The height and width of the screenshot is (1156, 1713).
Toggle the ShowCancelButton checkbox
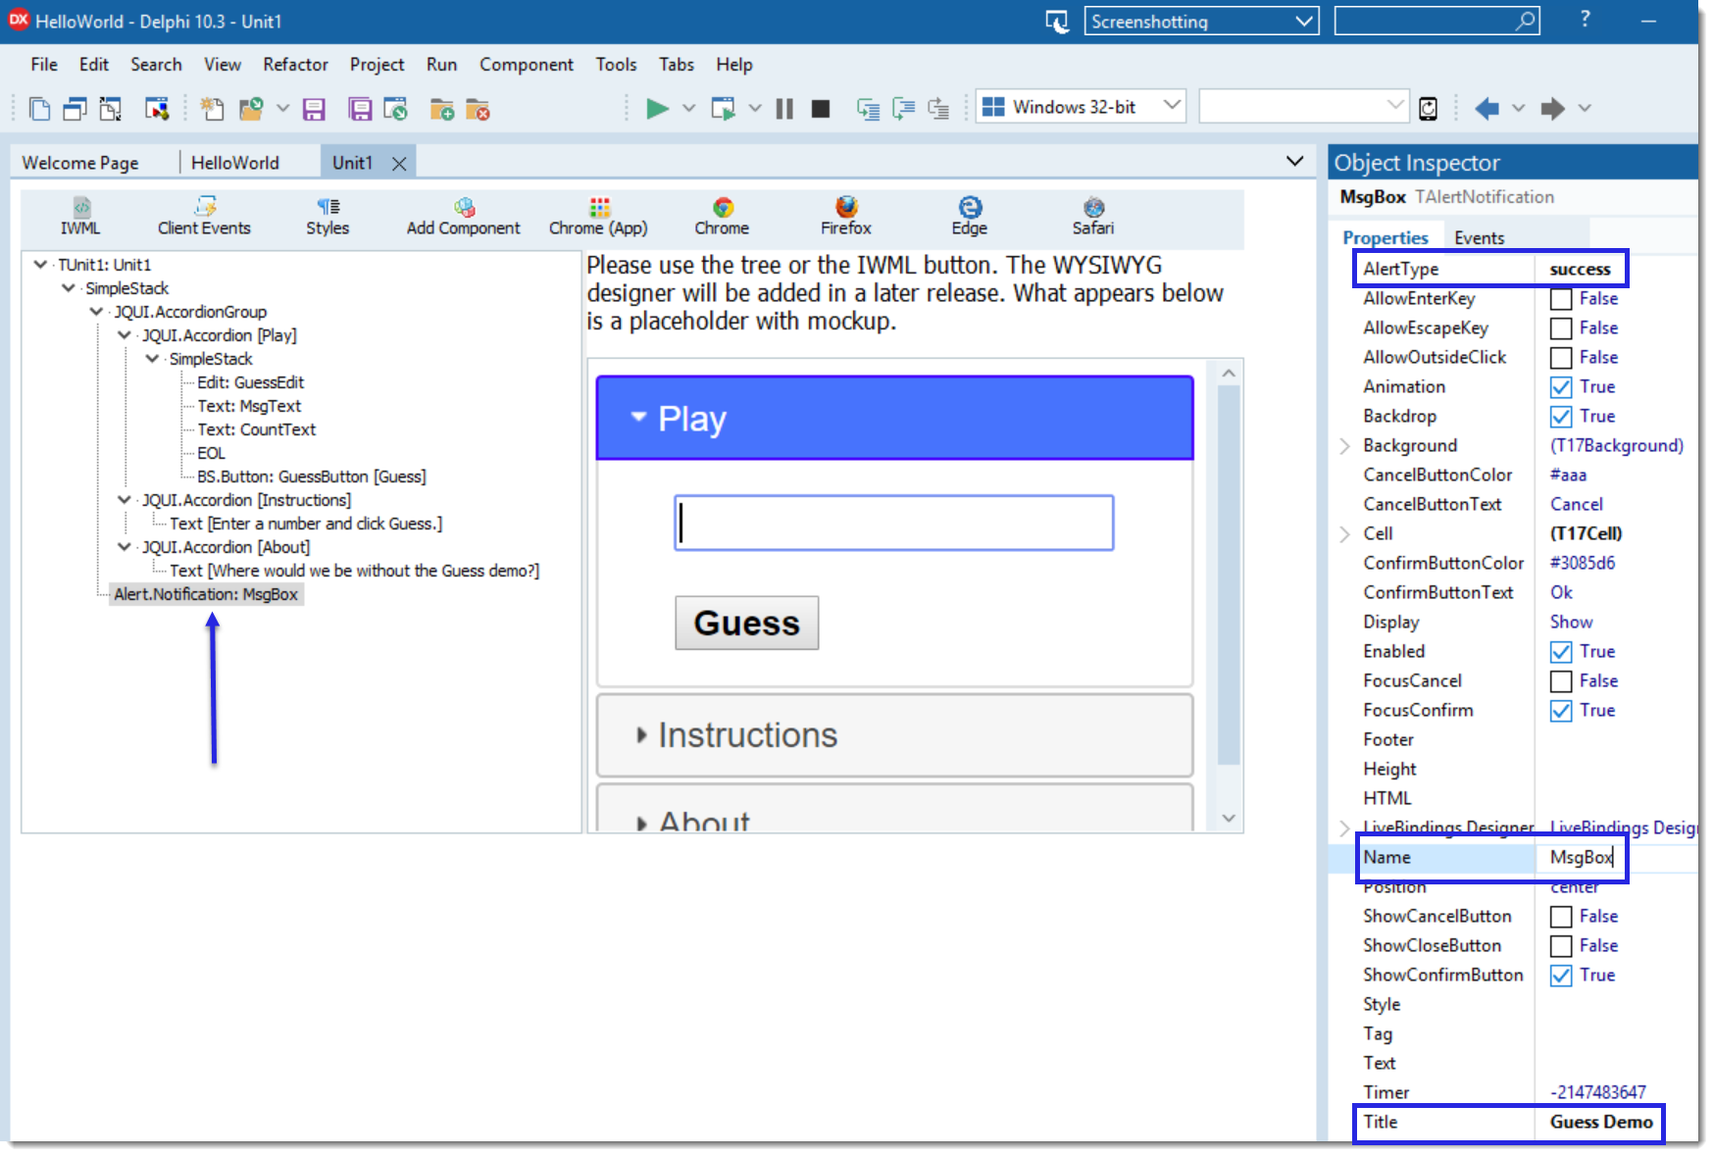[1560, 917]
